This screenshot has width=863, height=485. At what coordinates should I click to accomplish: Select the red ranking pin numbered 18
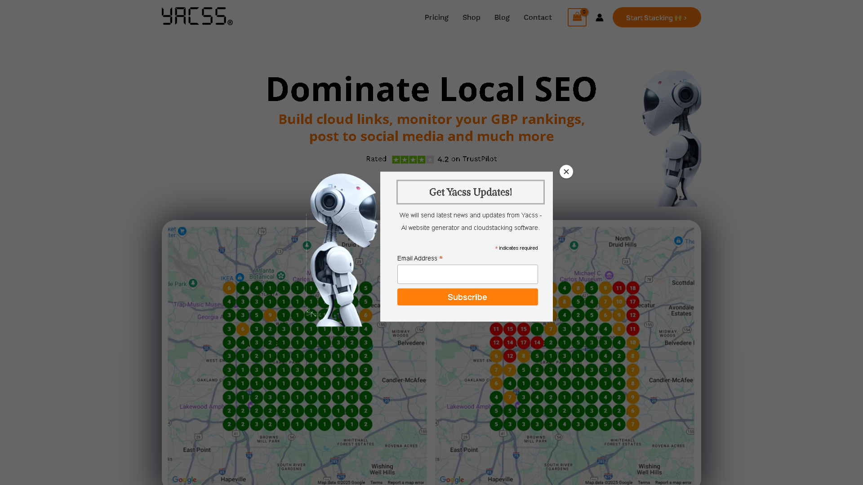click(633, 288)
